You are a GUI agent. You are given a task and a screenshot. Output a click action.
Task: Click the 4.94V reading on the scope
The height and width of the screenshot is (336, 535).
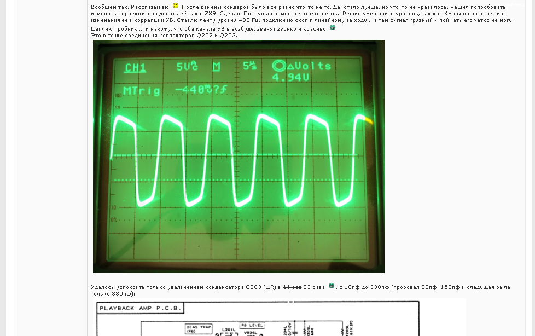coord(290,78)
